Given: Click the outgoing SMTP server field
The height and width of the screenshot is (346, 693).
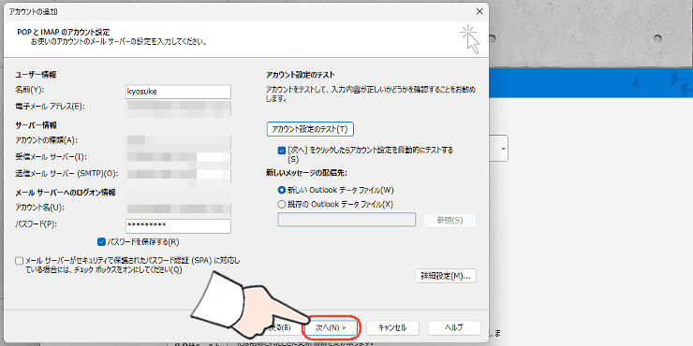Looking at the screenshot, I should (178, 174).
